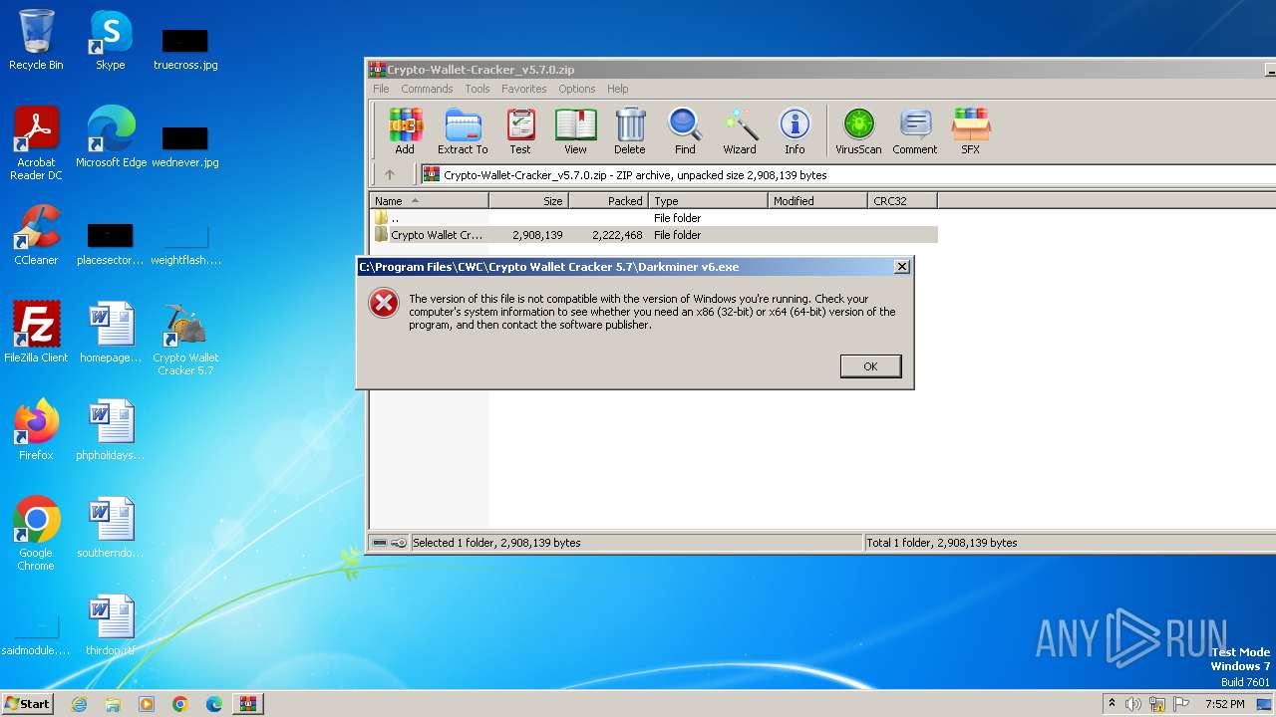
Task: Click the Delete toolbar icon
Action: [629, 131]
